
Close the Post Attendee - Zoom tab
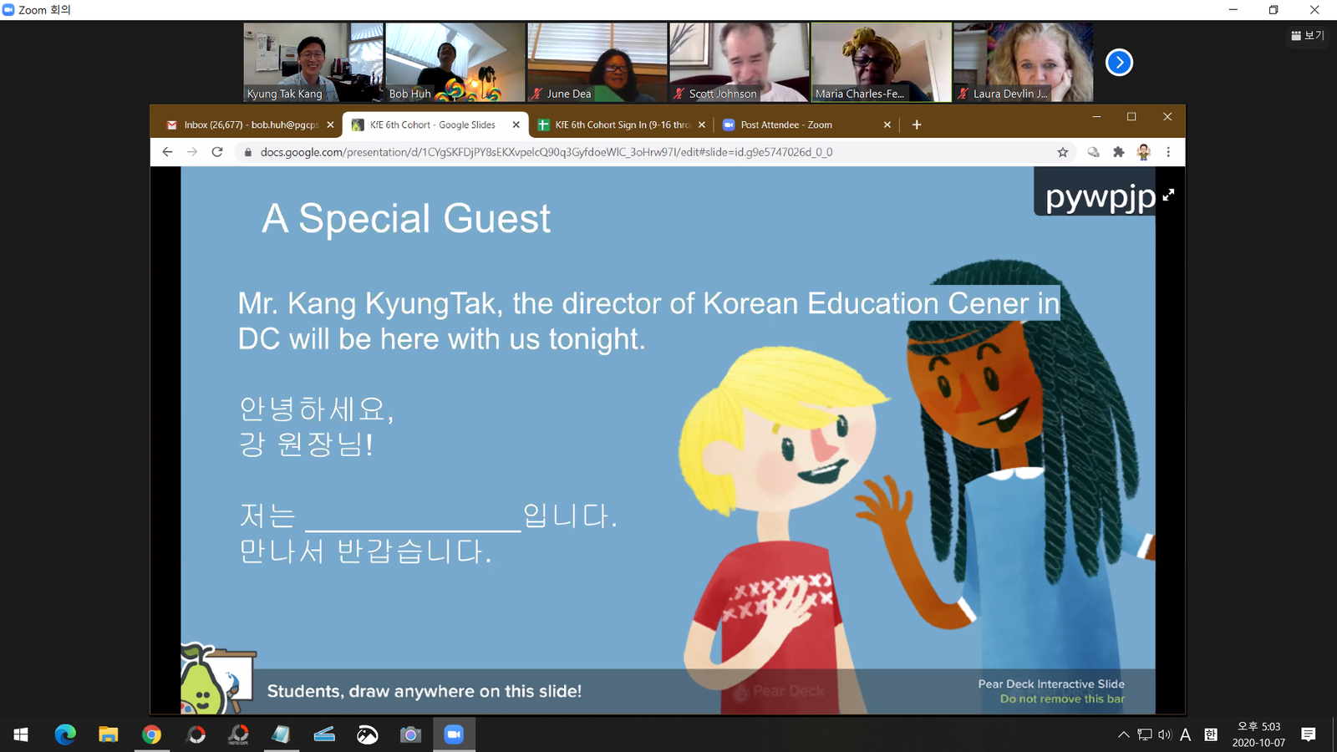coord(887,124)
